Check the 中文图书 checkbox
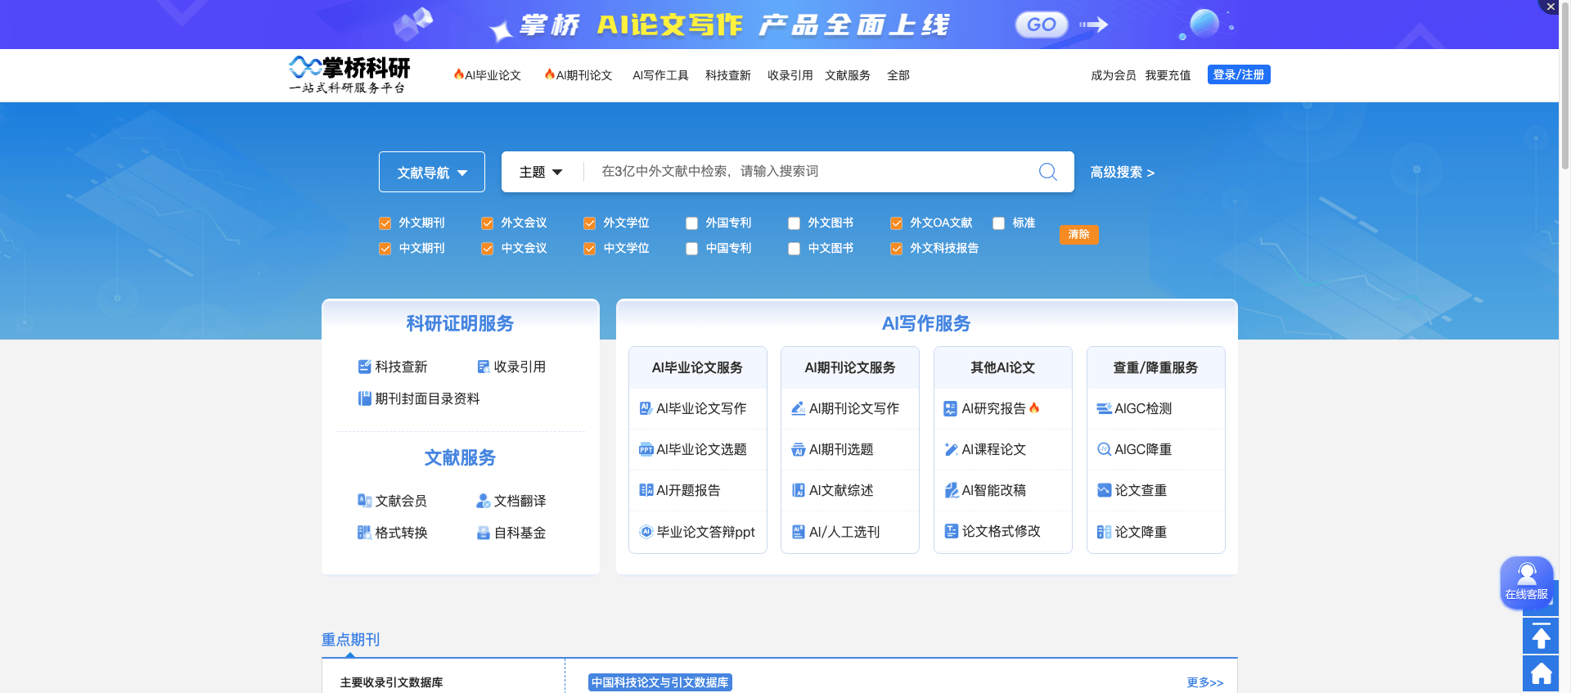The width and height of the screenshot is (1571, 693). 794,249
